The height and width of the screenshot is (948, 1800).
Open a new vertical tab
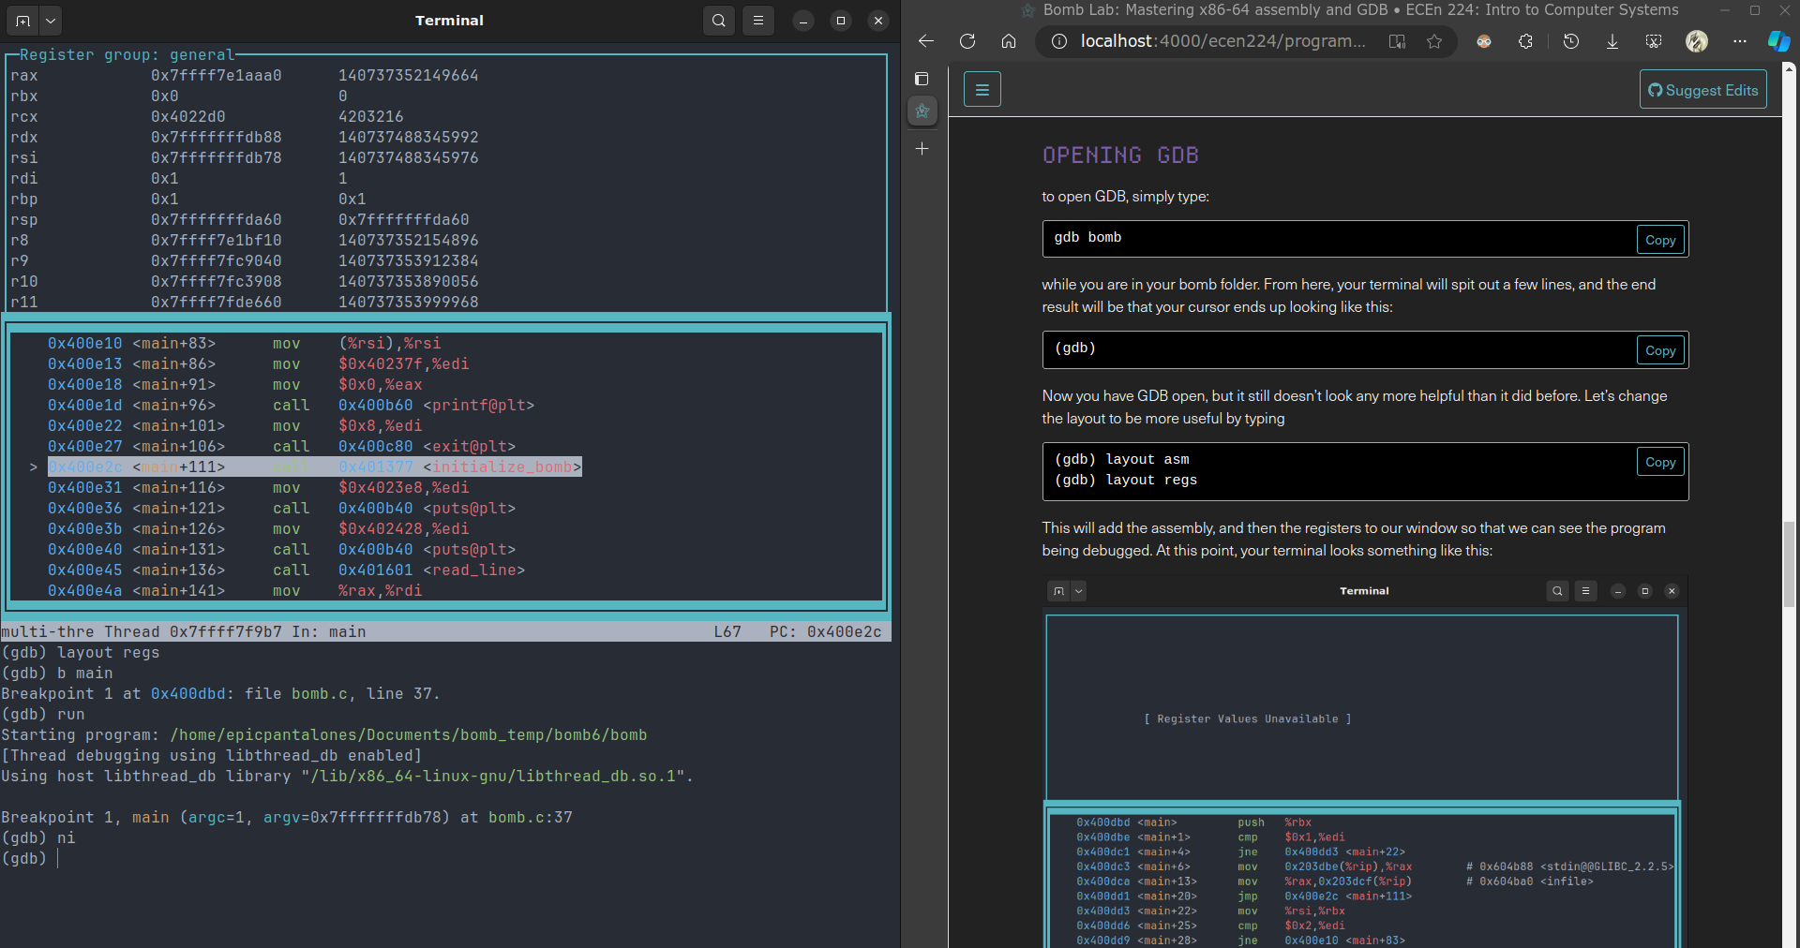click(x=922, y=149)
